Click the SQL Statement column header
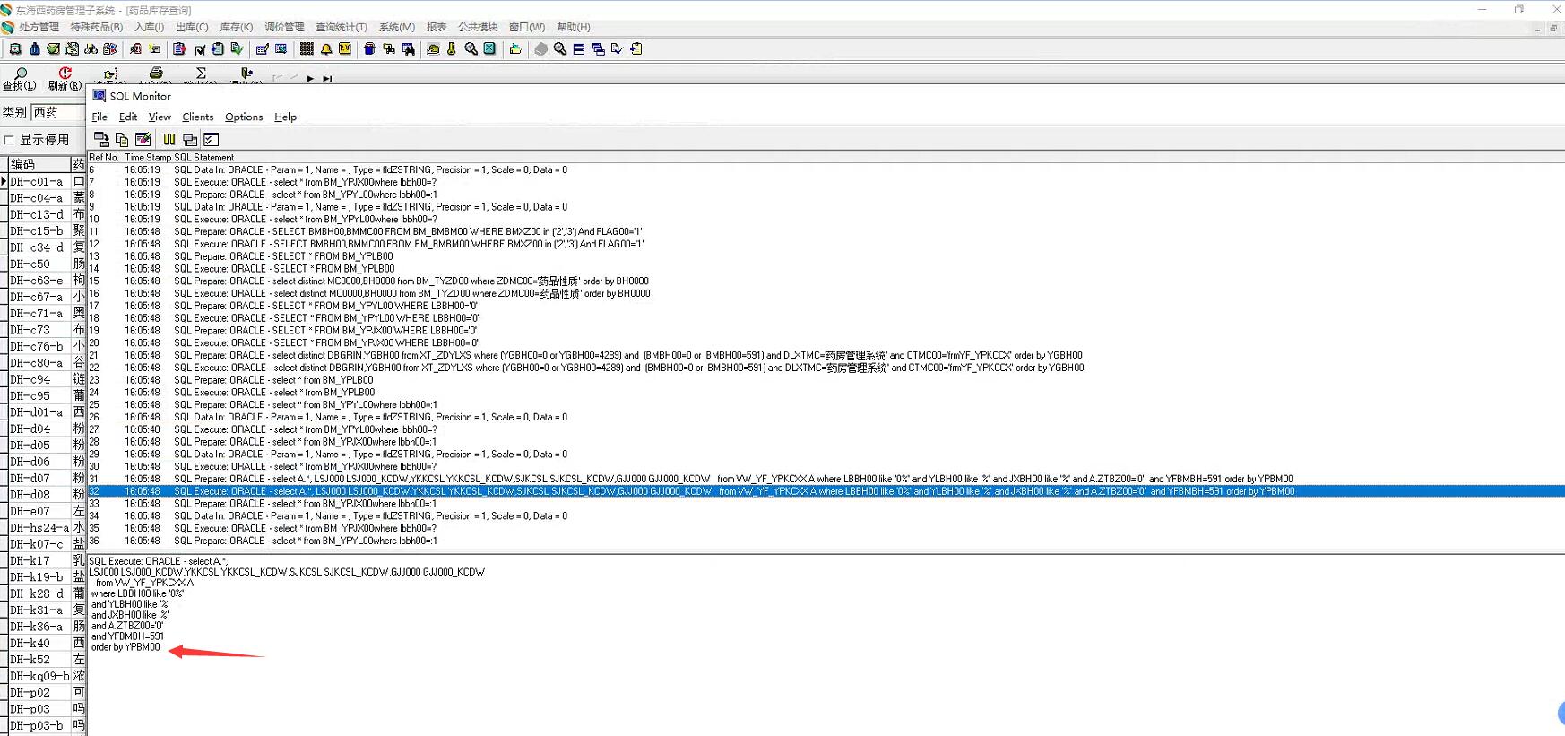This screenshot has height=736, width=1565. click(203, 157)
